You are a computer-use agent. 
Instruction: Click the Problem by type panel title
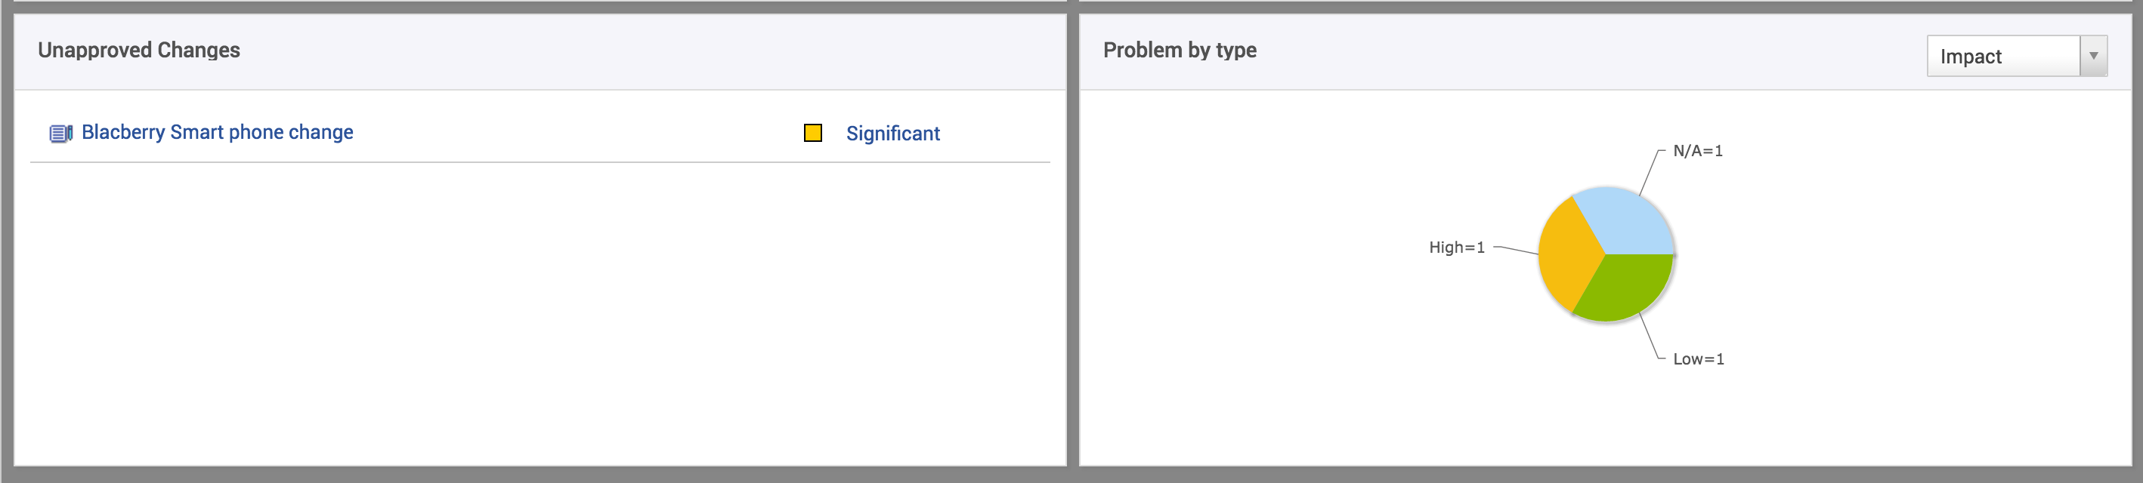click(x=1179, y=51)
